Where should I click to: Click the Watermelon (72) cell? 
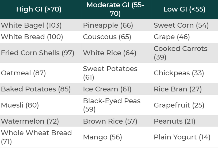coord(30,121)
